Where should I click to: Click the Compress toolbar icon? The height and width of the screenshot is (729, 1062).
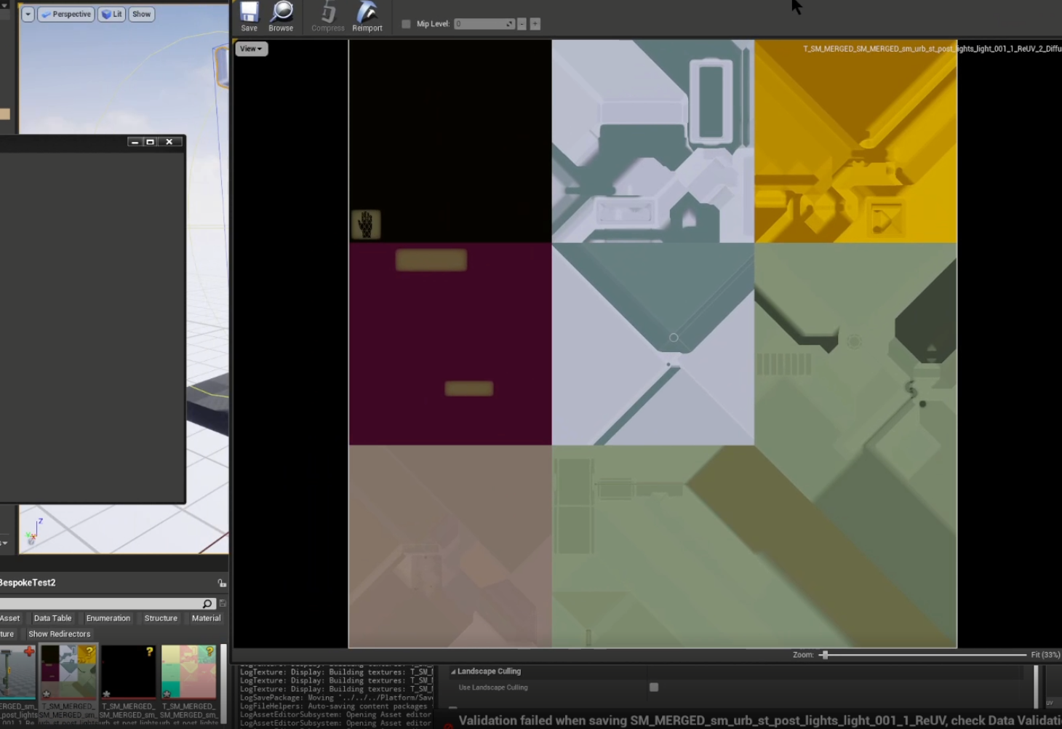point(328,16)
